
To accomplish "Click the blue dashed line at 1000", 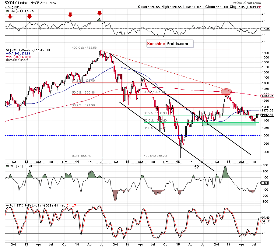I will tap(133, 136).
